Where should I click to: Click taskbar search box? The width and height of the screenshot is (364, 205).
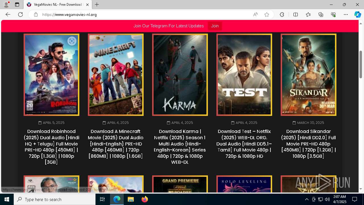coord(55,199)
